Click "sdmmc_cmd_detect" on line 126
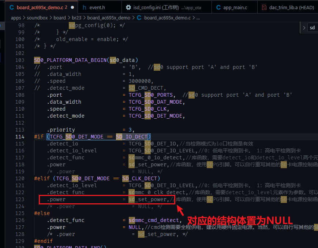This screenshot has height=248, width=318. coord(154,220)
